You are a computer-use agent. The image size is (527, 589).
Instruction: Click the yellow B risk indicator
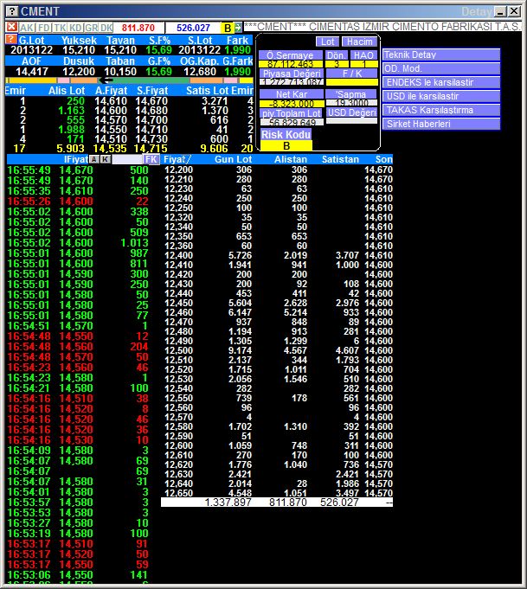(x=228, y=28)
